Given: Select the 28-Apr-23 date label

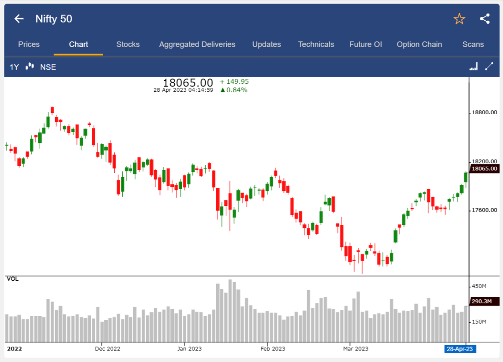Looking at the screenshot, I should coord(460,349).
